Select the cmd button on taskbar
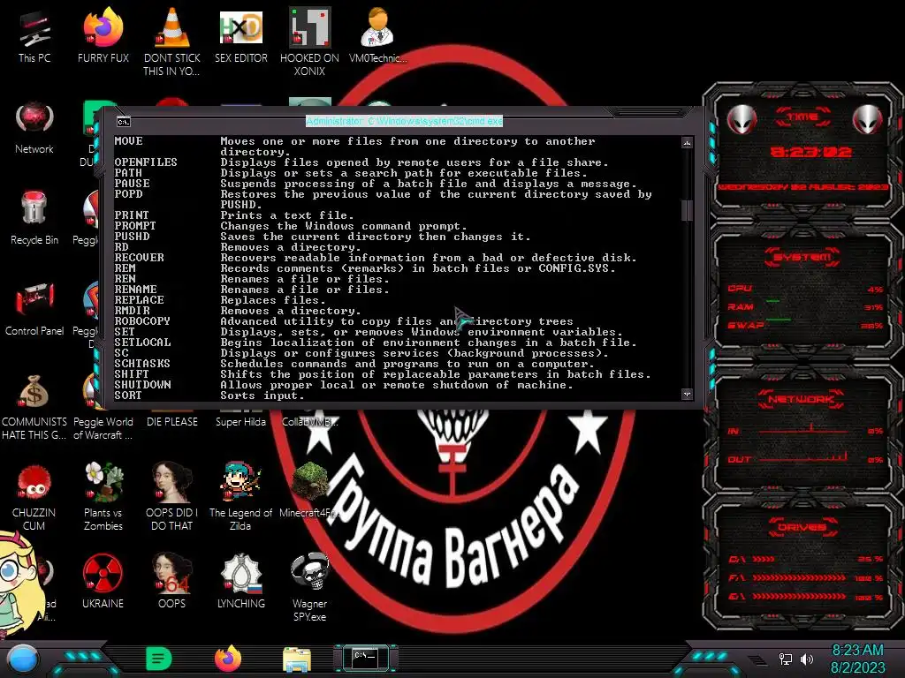 pyautogui.click(x=365, y=658)
